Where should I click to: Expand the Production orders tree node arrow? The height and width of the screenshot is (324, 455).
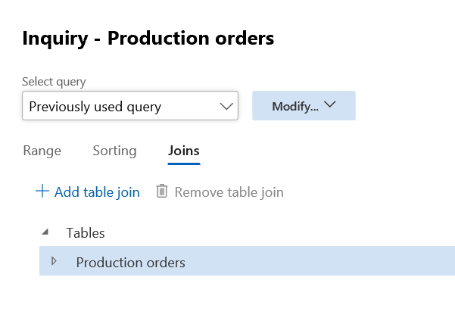coord(54,262)
